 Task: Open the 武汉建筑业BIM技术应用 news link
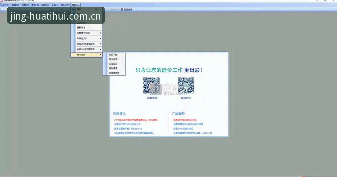134,133
